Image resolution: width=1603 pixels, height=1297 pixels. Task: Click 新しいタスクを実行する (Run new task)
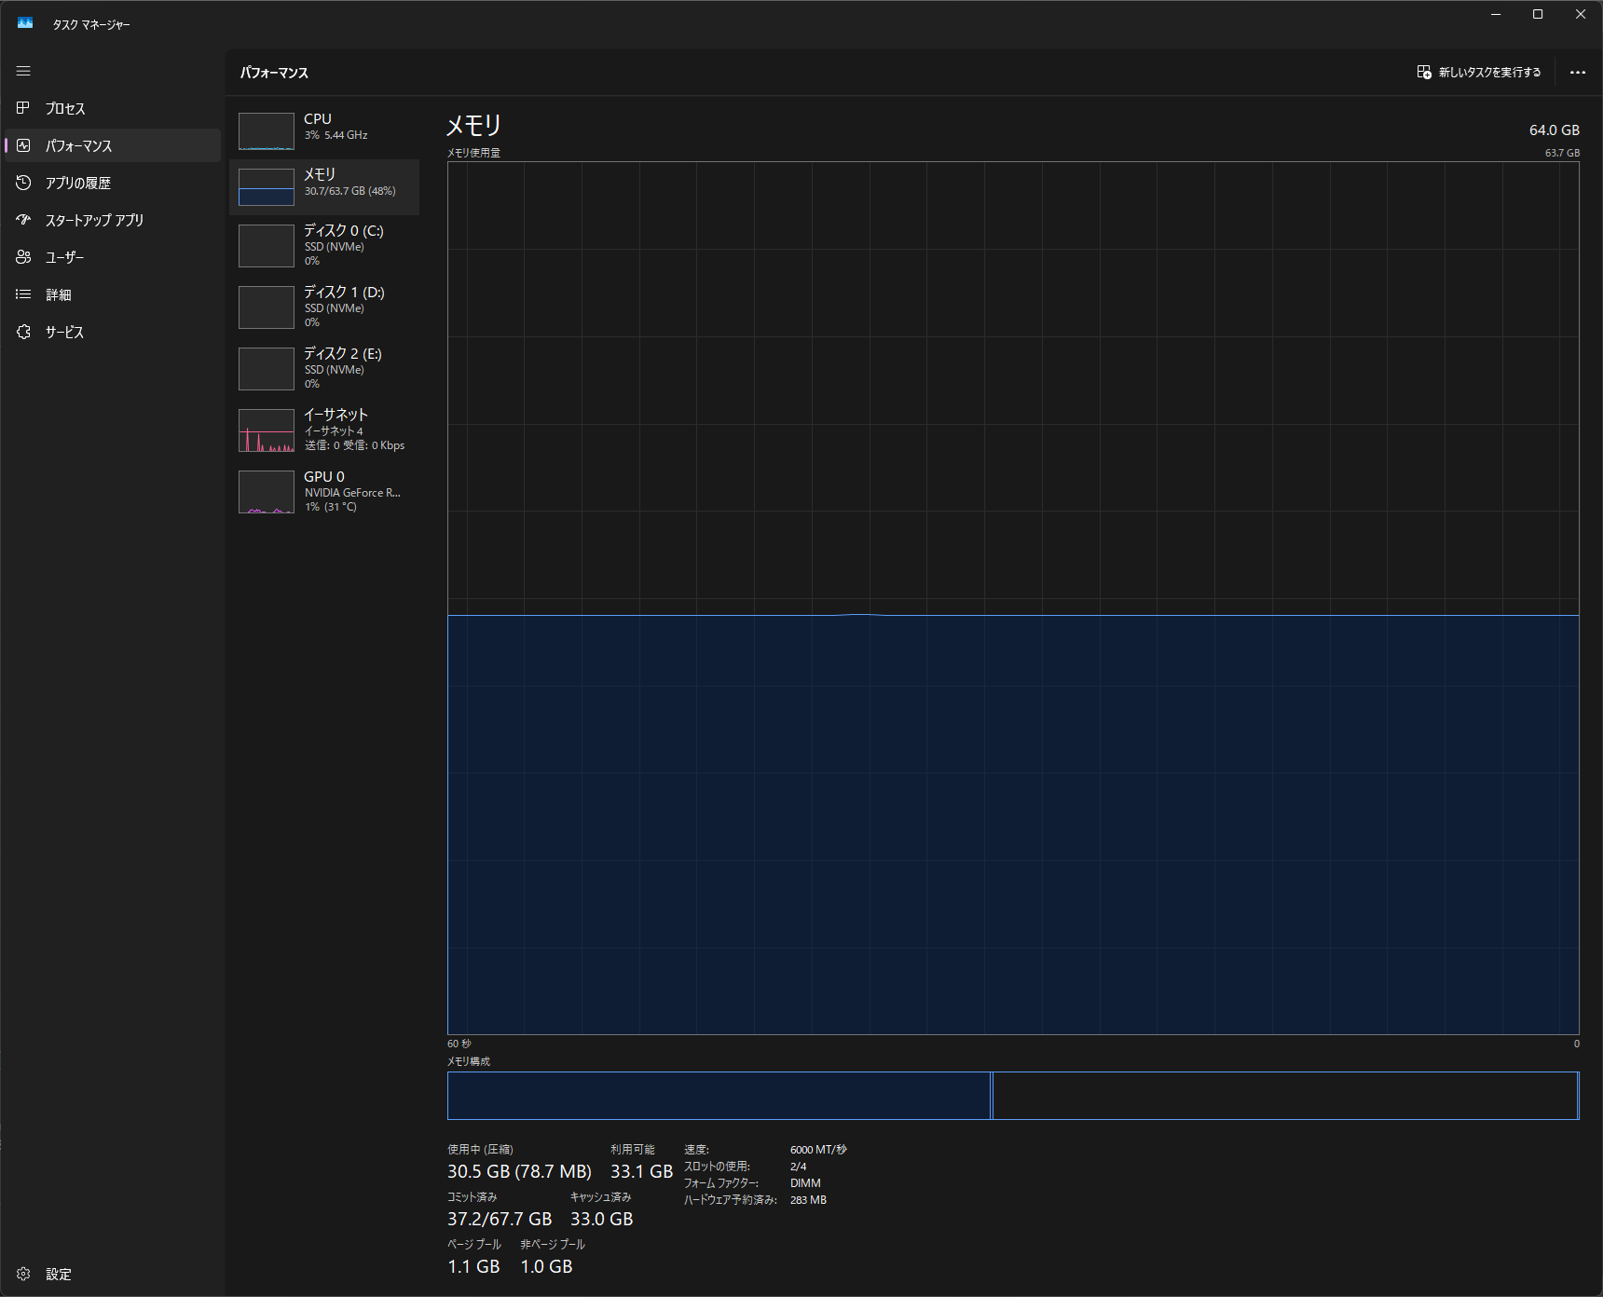click(x=1479, y=72)
